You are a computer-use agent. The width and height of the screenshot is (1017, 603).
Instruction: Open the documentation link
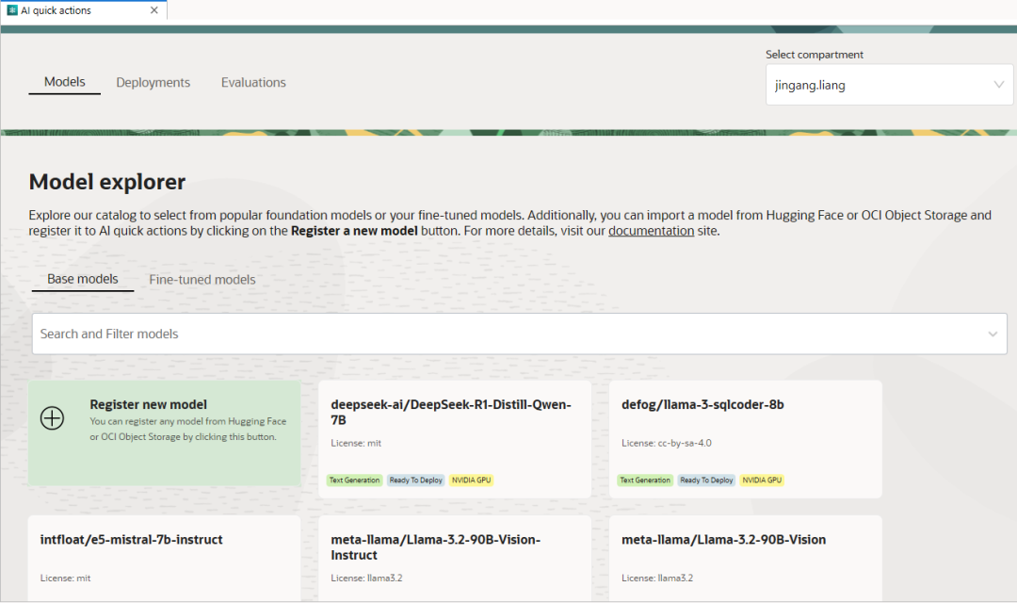[x=651, y=231]
